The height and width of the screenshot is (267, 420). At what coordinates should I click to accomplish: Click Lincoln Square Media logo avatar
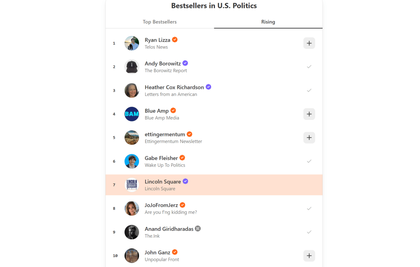click(x=132, y=185)
